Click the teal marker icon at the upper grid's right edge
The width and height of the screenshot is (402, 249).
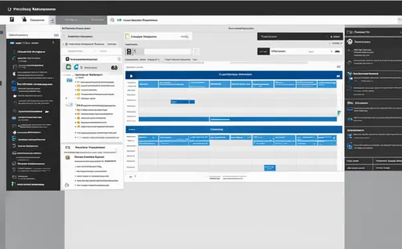[x=339, y=113]
